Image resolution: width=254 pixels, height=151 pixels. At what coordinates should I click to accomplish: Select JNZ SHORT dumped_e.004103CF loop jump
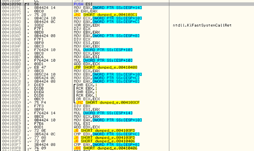pos(108,103)
